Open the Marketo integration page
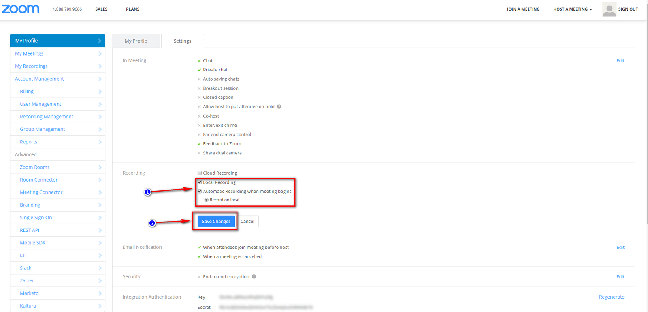 click(58, 293)
